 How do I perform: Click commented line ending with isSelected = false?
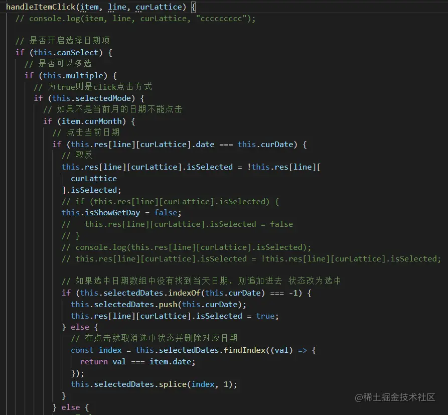tap(177, 224)
